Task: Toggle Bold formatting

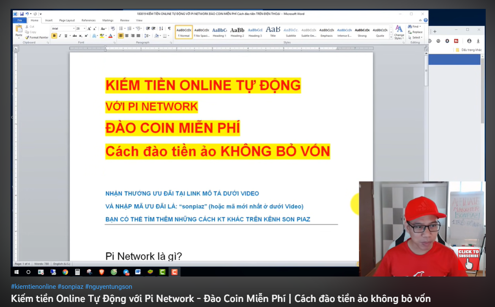Action: (x=54, y=36)
